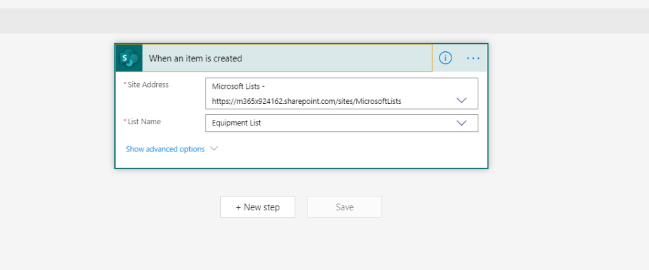Click the gray bar at top of page

pyautogui.click(x=324, y=20)
